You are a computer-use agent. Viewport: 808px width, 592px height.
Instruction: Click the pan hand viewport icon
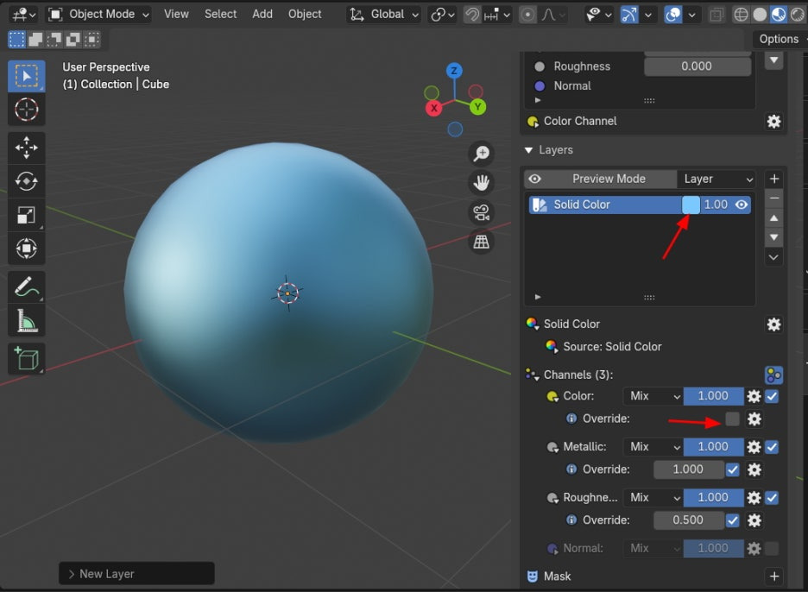coord(482,182)
